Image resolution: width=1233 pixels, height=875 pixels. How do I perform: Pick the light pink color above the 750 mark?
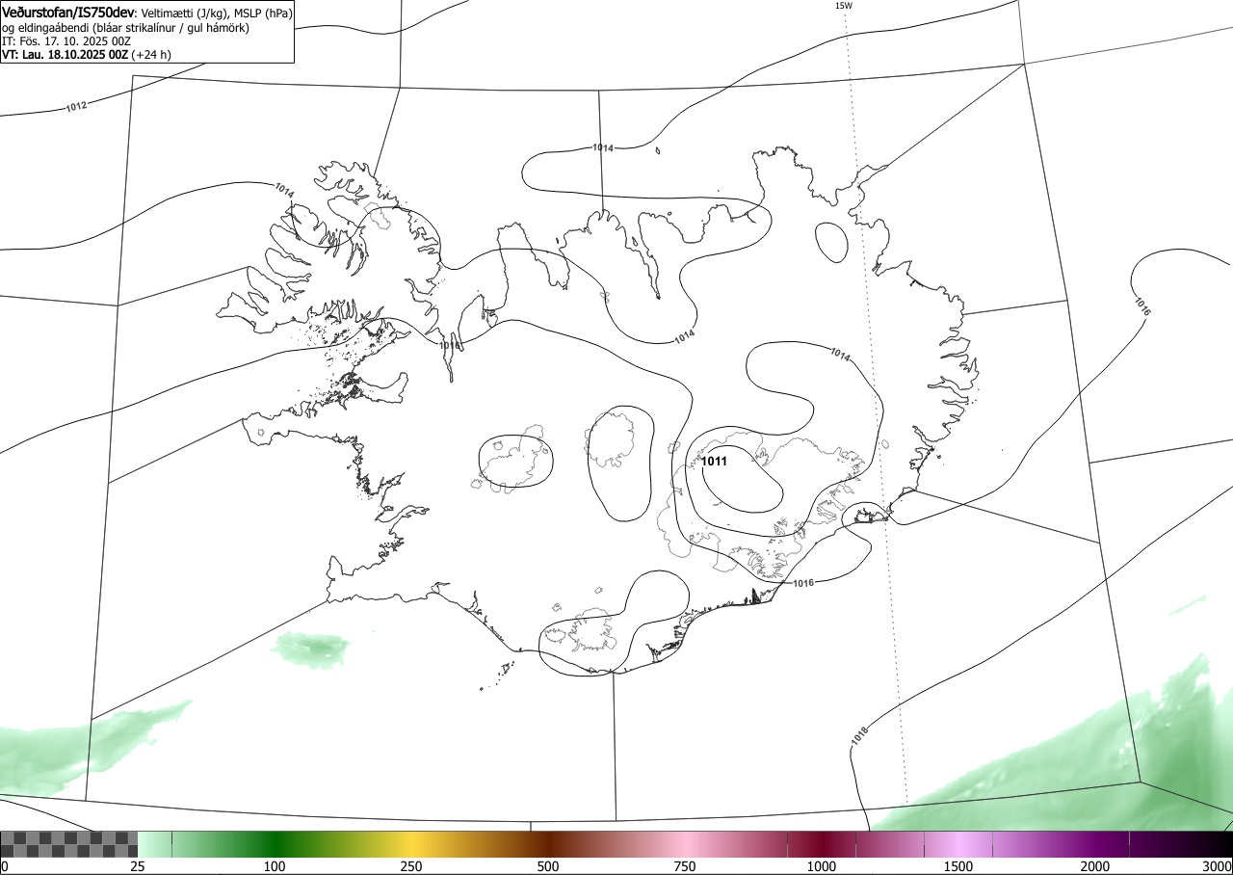pyautogui.click(x=685, y=844)
